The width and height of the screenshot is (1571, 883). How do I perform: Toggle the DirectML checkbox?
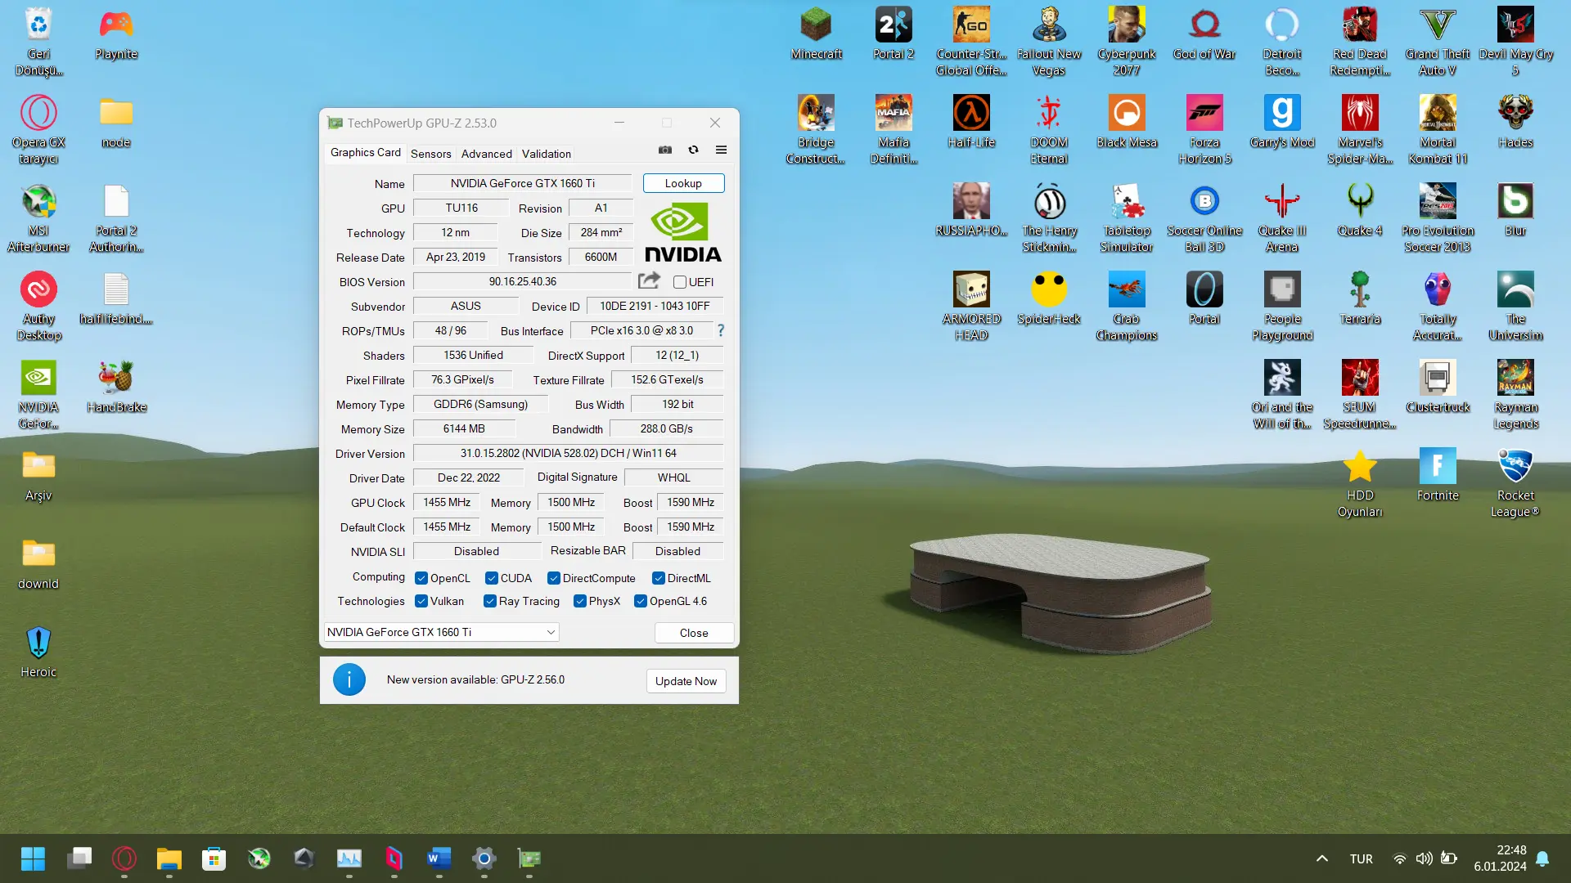(x=658, y=578)
